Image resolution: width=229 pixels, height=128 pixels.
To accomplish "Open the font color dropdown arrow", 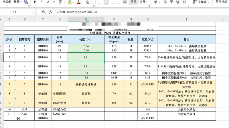I will click(82, 2).
